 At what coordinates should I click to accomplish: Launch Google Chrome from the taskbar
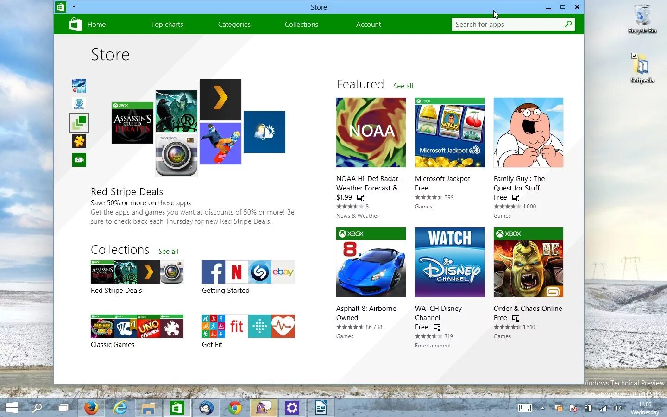pyautogui.click(x=235, y=408)
